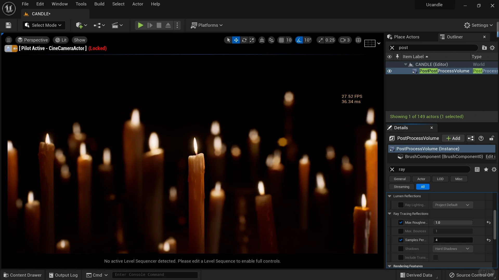Select the rotate gizmo tool
The width and height of the screenshot is (499, 280).
[x=244, y=40]
